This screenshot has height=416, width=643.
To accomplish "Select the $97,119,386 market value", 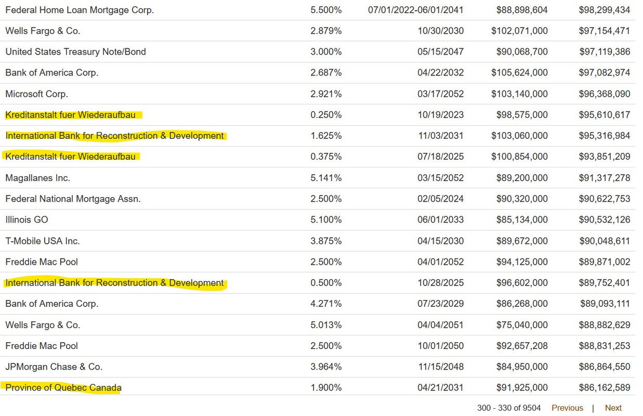I will point(605,51).
